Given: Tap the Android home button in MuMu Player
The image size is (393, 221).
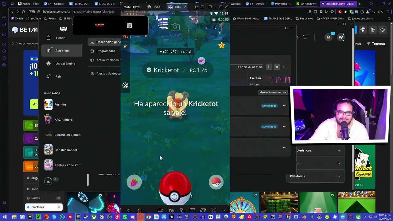Looking at the screenshot, I should 140,210.
